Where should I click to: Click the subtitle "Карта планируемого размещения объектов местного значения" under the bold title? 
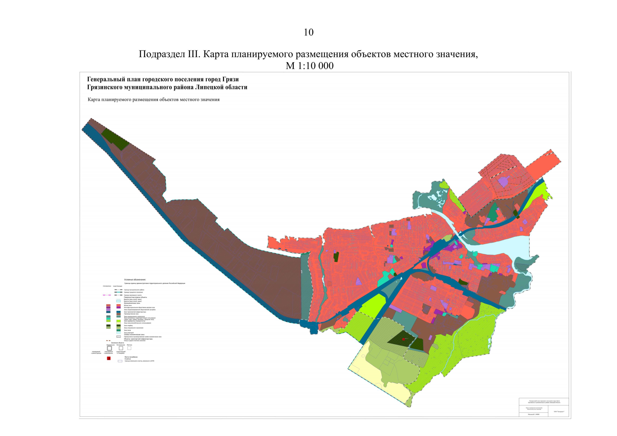click(153, 100)
